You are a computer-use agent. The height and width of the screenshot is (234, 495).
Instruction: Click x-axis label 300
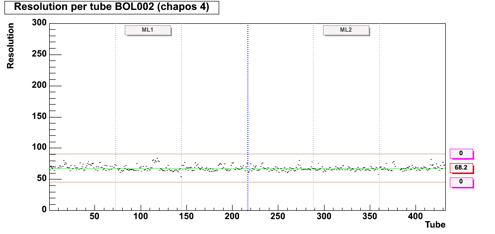tap(324, 216)
